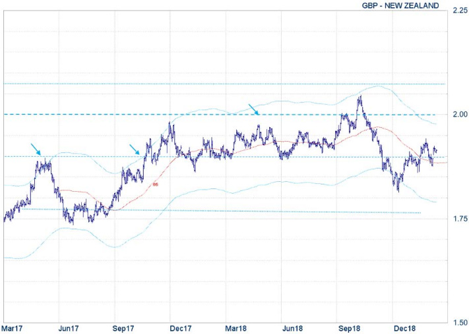
Task: Click the Jun17 date label
Action: click(69, 327)
